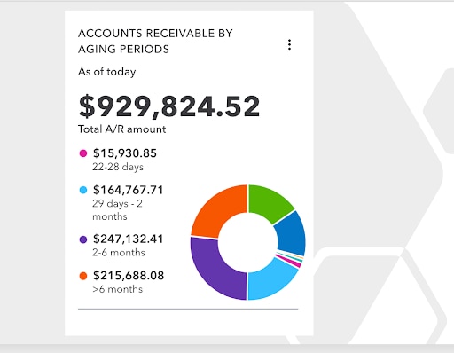This screenshot has height=353, width=454.
Task: Click the 'As of today' label
Action: (x=107, y=72)
